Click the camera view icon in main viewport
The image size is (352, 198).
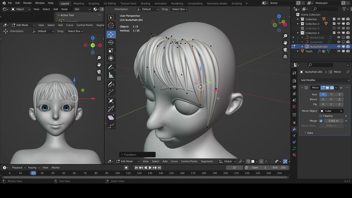coord(285,50)
